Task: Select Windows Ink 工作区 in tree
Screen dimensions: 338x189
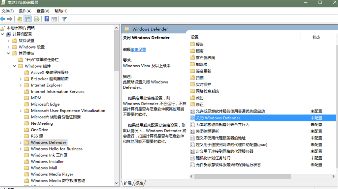Action: 49,155
